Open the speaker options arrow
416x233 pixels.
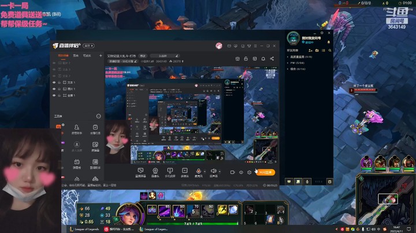220,171
